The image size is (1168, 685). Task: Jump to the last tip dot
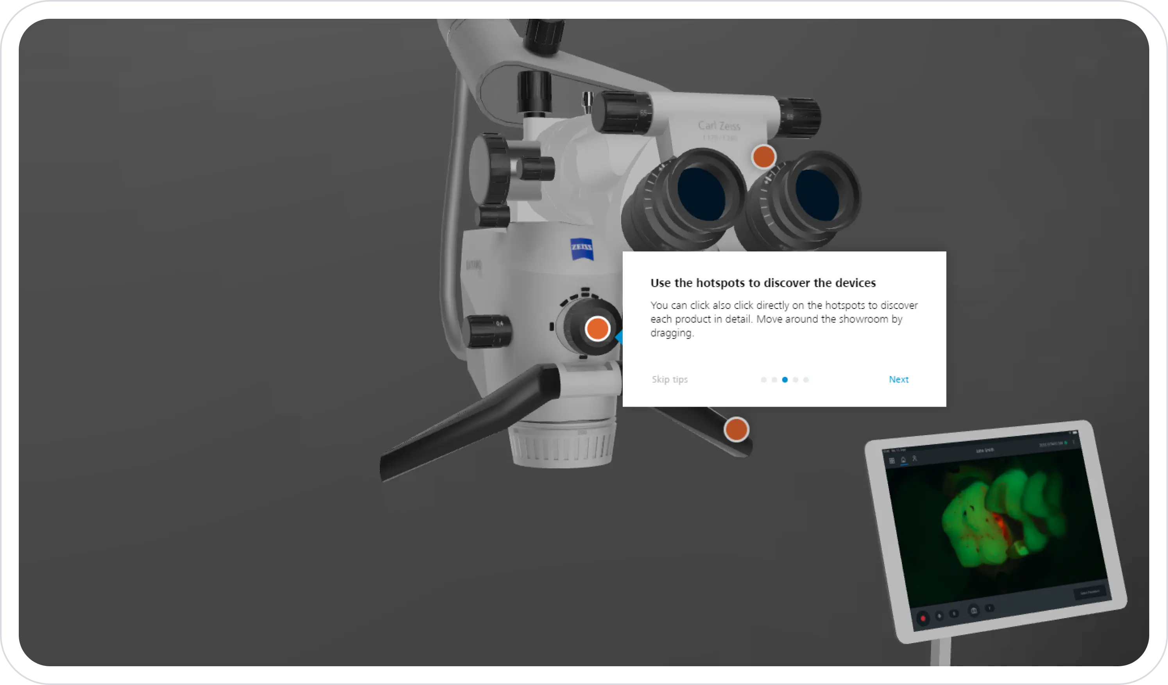(806, 380)
